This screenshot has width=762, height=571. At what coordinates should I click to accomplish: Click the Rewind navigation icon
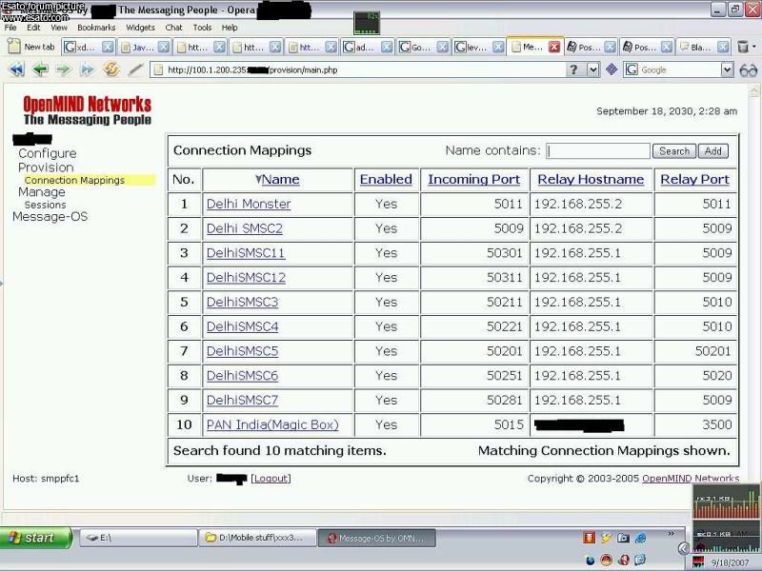point(16,69)
